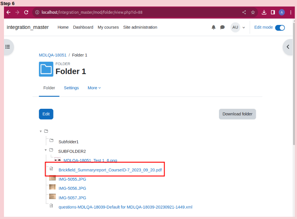Open Dashboard in the navigation bar
This screenshot has width=297, height=219.
(83, 27)
